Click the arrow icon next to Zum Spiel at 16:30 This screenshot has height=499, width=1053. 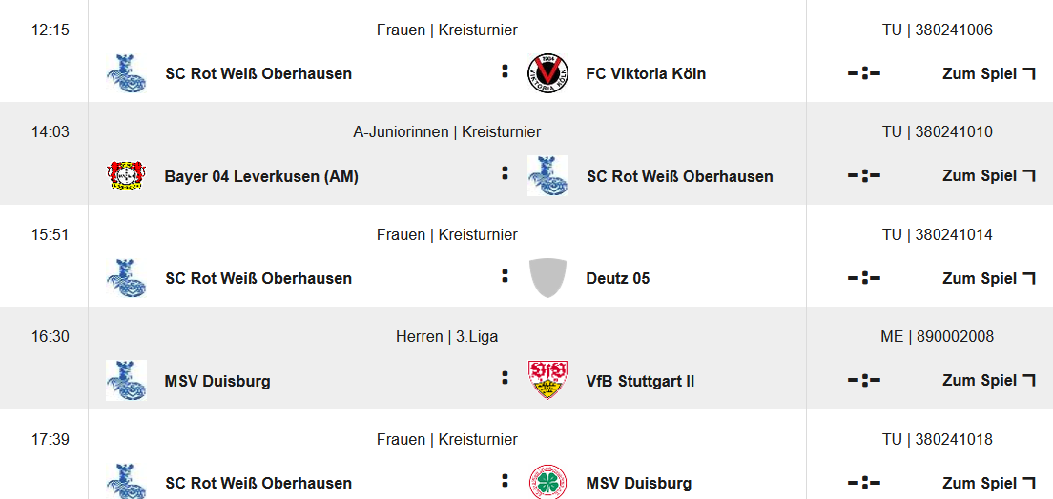click(1028, 380)
